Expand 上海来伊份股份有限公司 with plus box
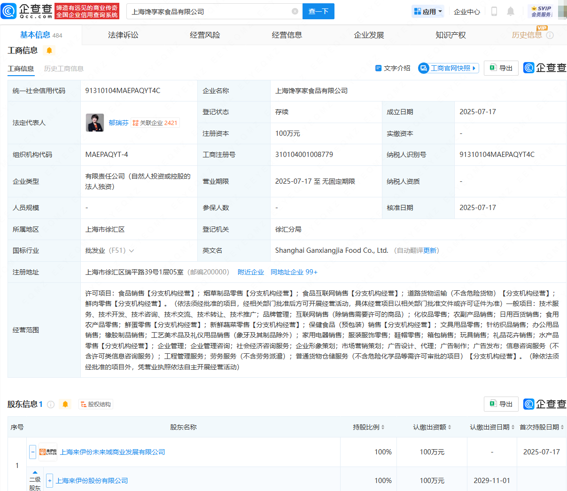This screenshot has height=491, width=567. 50,481
